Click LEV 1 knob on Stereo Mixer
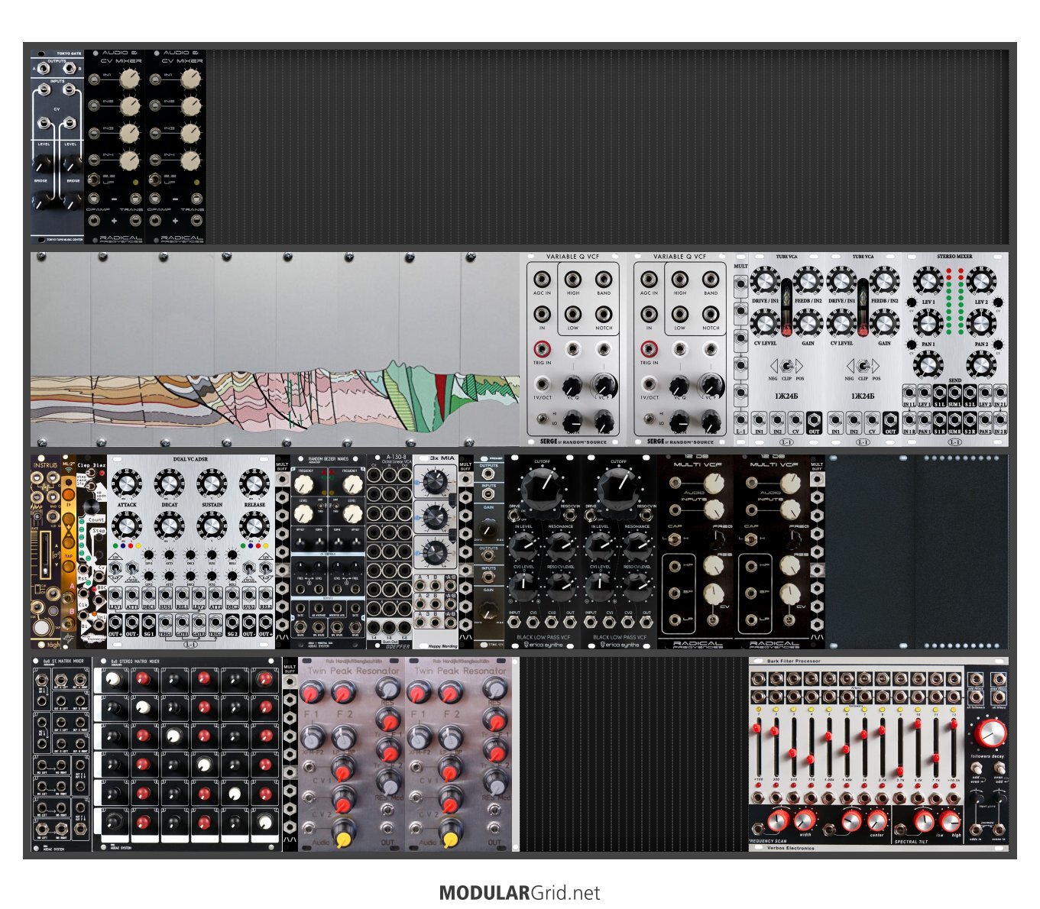Screen dimensions: 1040x909 (x=928, y=281)
